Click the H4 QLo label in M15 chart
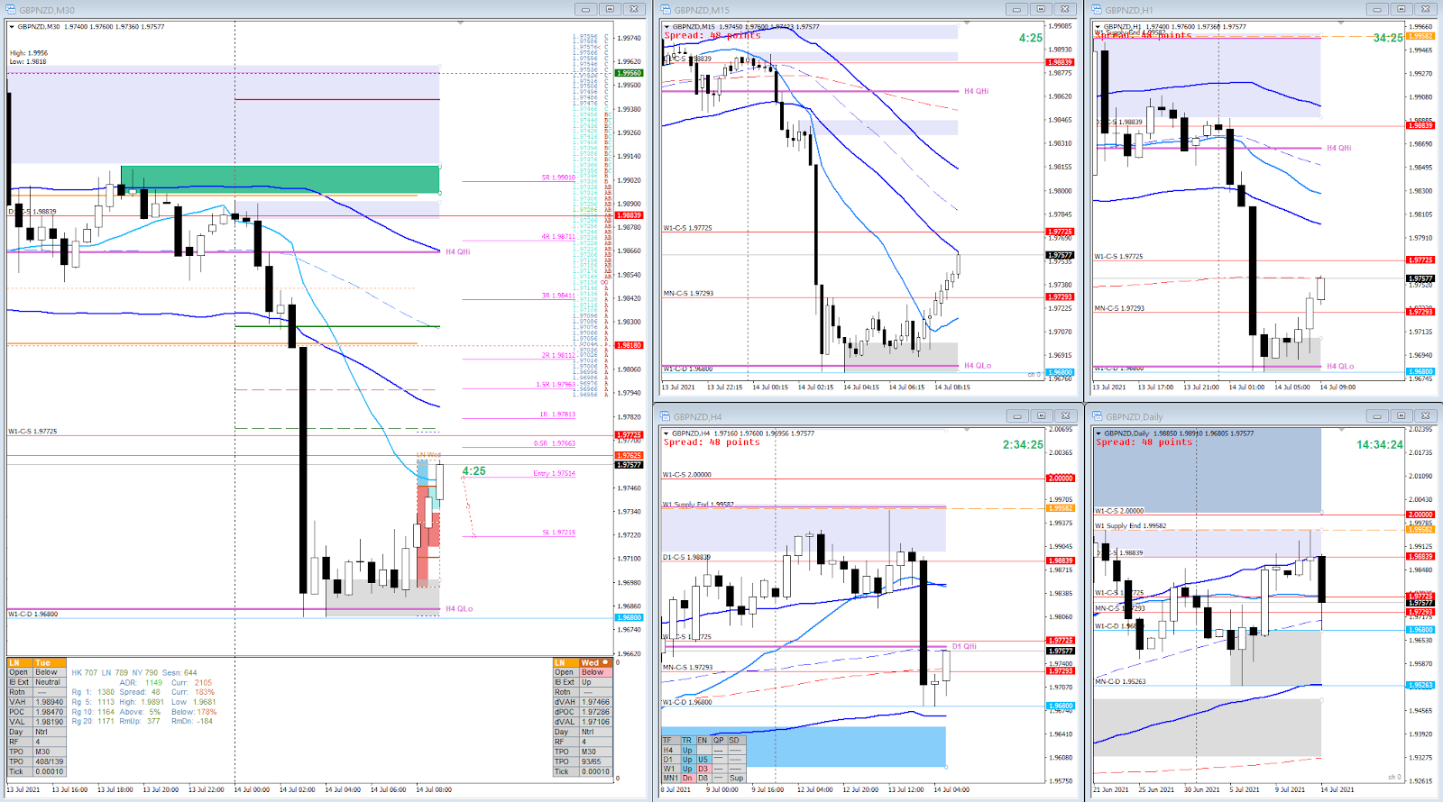1443x802 pixels. tap(978, 366)
